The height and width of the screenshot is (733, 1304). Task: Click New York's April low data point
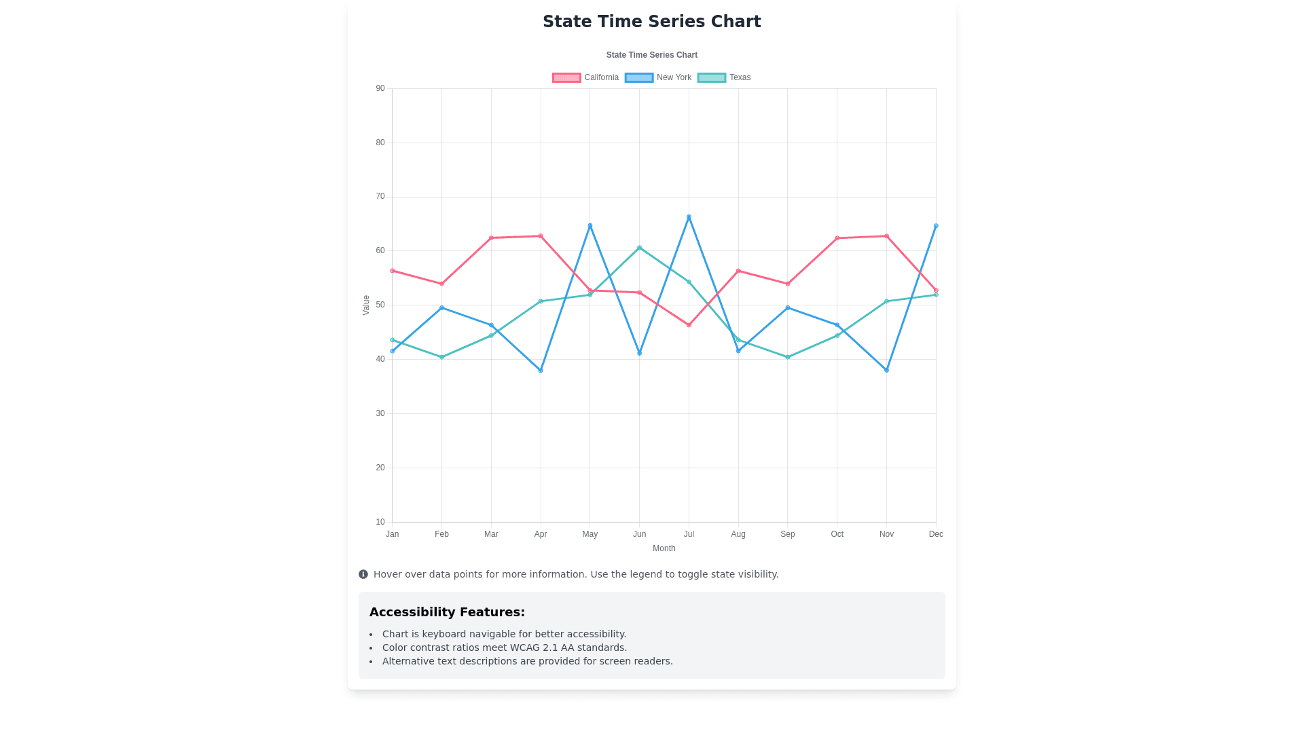coord(541,371)
